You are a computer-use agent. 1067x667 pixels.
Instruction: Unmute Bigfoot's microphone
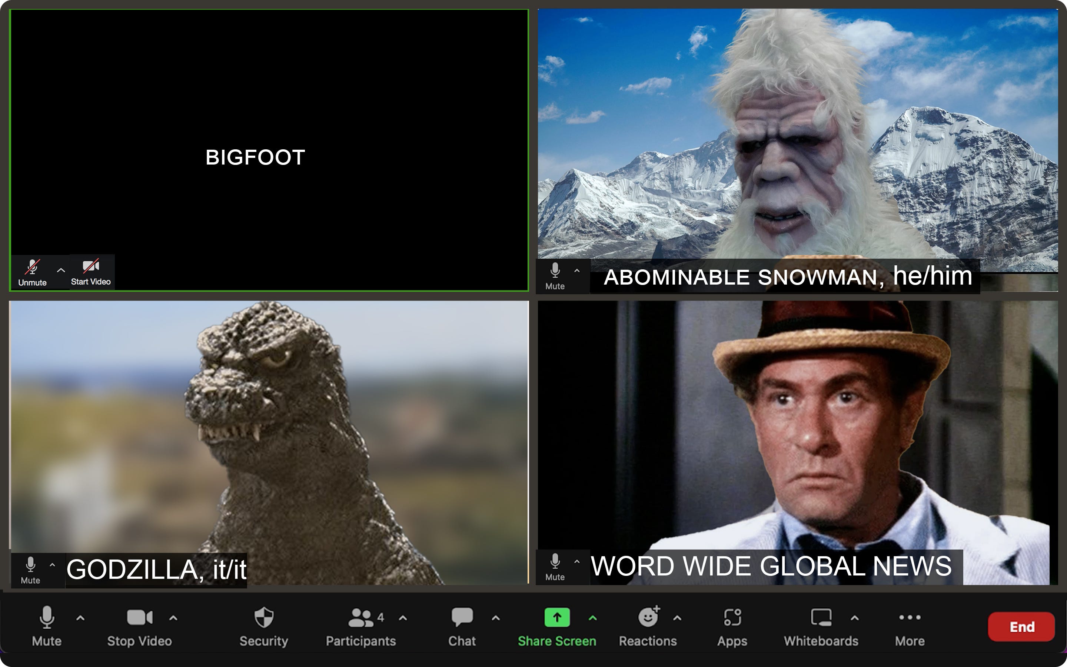pyautogui.click(x=32, y=272)
